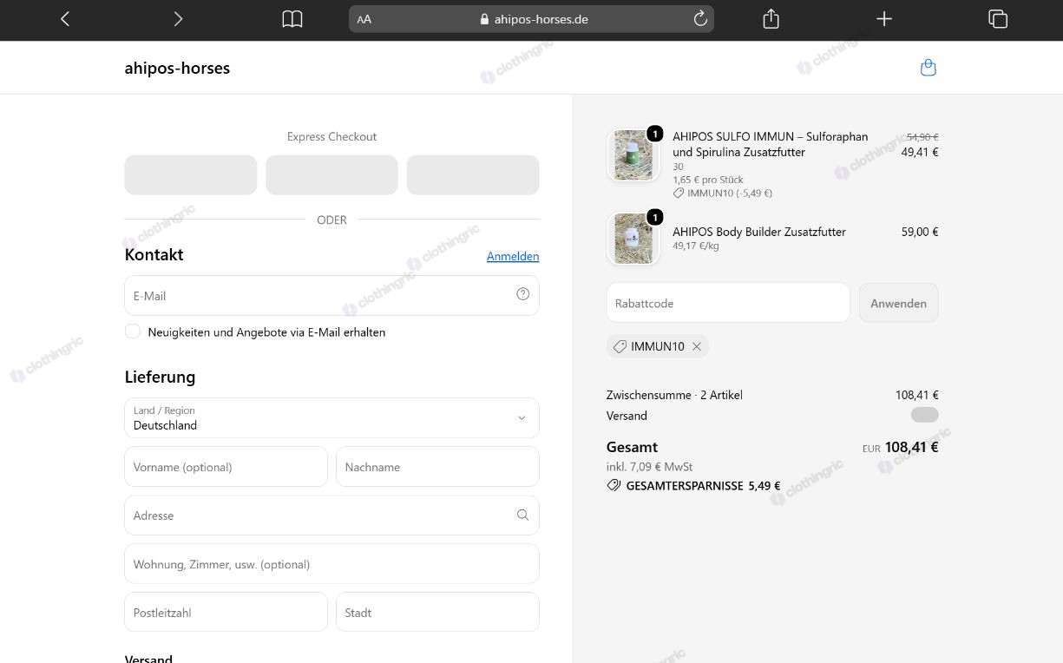Open the Safari share sheet icon
Screen dimensions: 1063x663
tap(771, 18)
